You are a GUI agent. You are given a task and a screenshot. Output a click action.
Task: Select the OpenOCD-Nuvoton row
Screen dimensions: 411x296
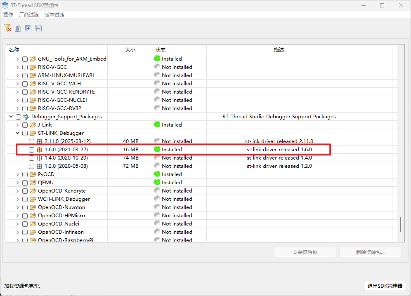pyautogui.click(x=201, y=207)
